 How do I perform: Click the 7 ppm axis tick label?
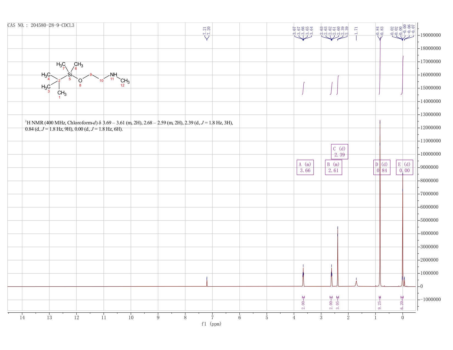[212, 318]
